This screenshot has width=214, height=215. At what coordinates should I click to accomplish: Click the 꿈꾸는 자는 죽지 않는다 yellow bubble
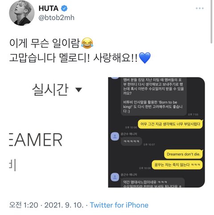click(177, 165)
